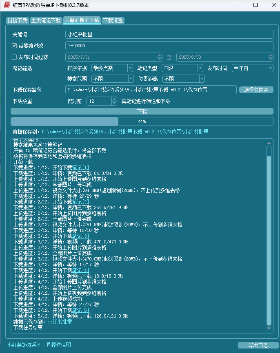Click the red book app icon in title bar
Image resolution: width=280 pixels, height=353 pixels.
tap(7, 5)
